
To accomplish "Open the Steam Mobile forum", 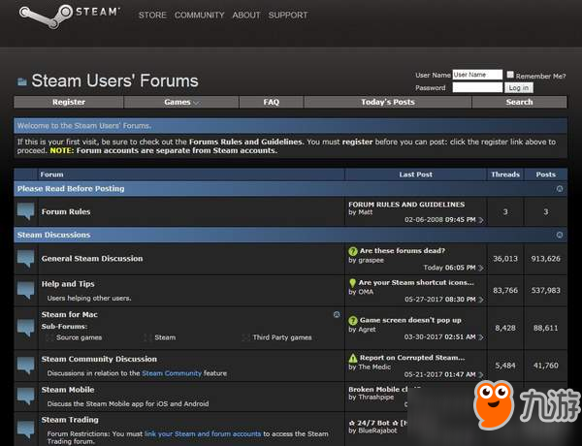I will pos(68,390).
